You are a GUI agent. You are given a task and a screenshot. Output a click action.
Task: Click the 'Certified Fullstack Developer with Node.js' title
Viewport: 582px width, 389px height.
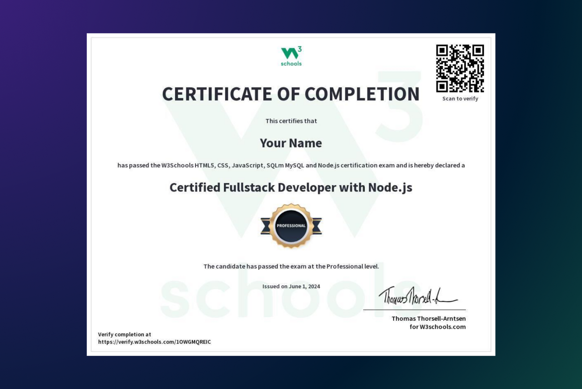[291, 188]
